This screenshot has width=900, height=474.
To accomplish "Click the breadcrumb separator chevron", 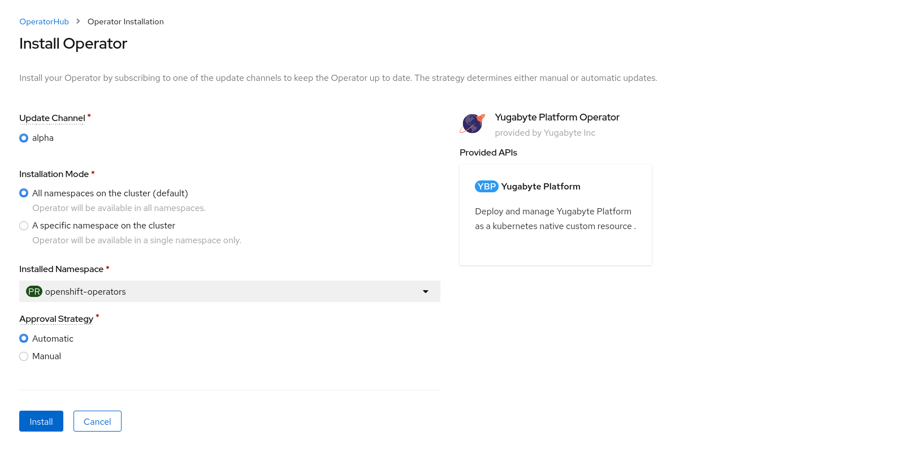I will [78, 21].
